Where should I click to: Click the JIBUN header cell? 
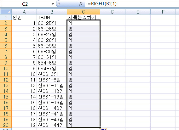tap(52, 17)
